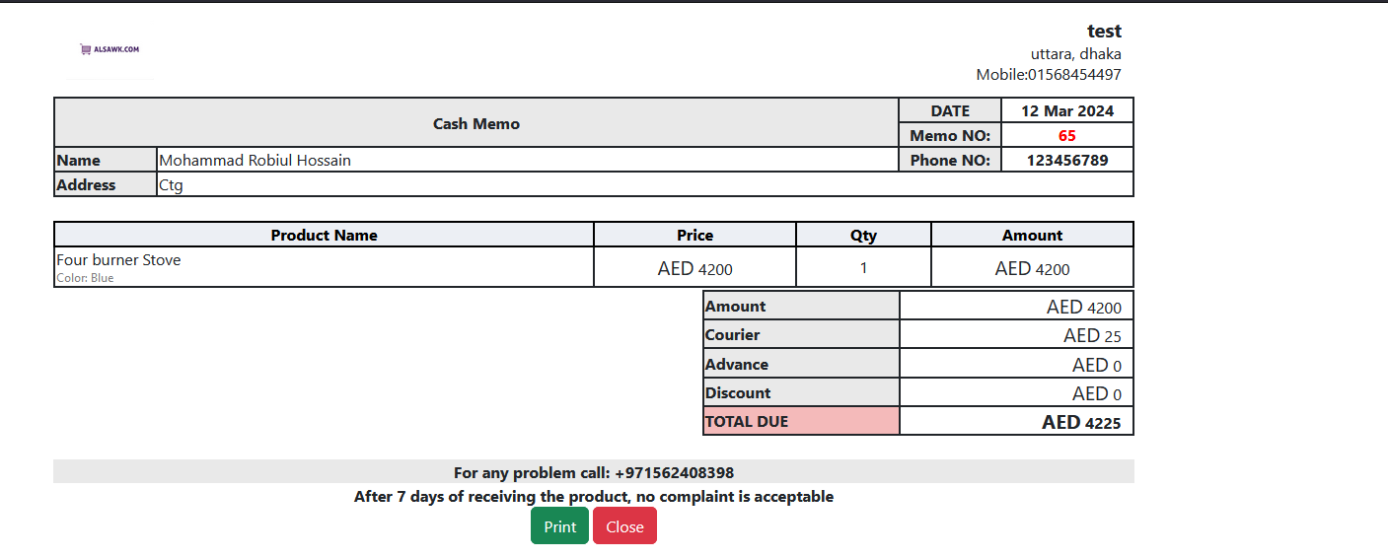Select the red memo number 65
The width and height of the screenshot is (1388, 558).
tap(1066, 136)
